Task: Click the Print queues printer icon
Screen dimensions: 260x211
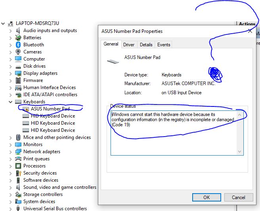Action: click(18, 159)
